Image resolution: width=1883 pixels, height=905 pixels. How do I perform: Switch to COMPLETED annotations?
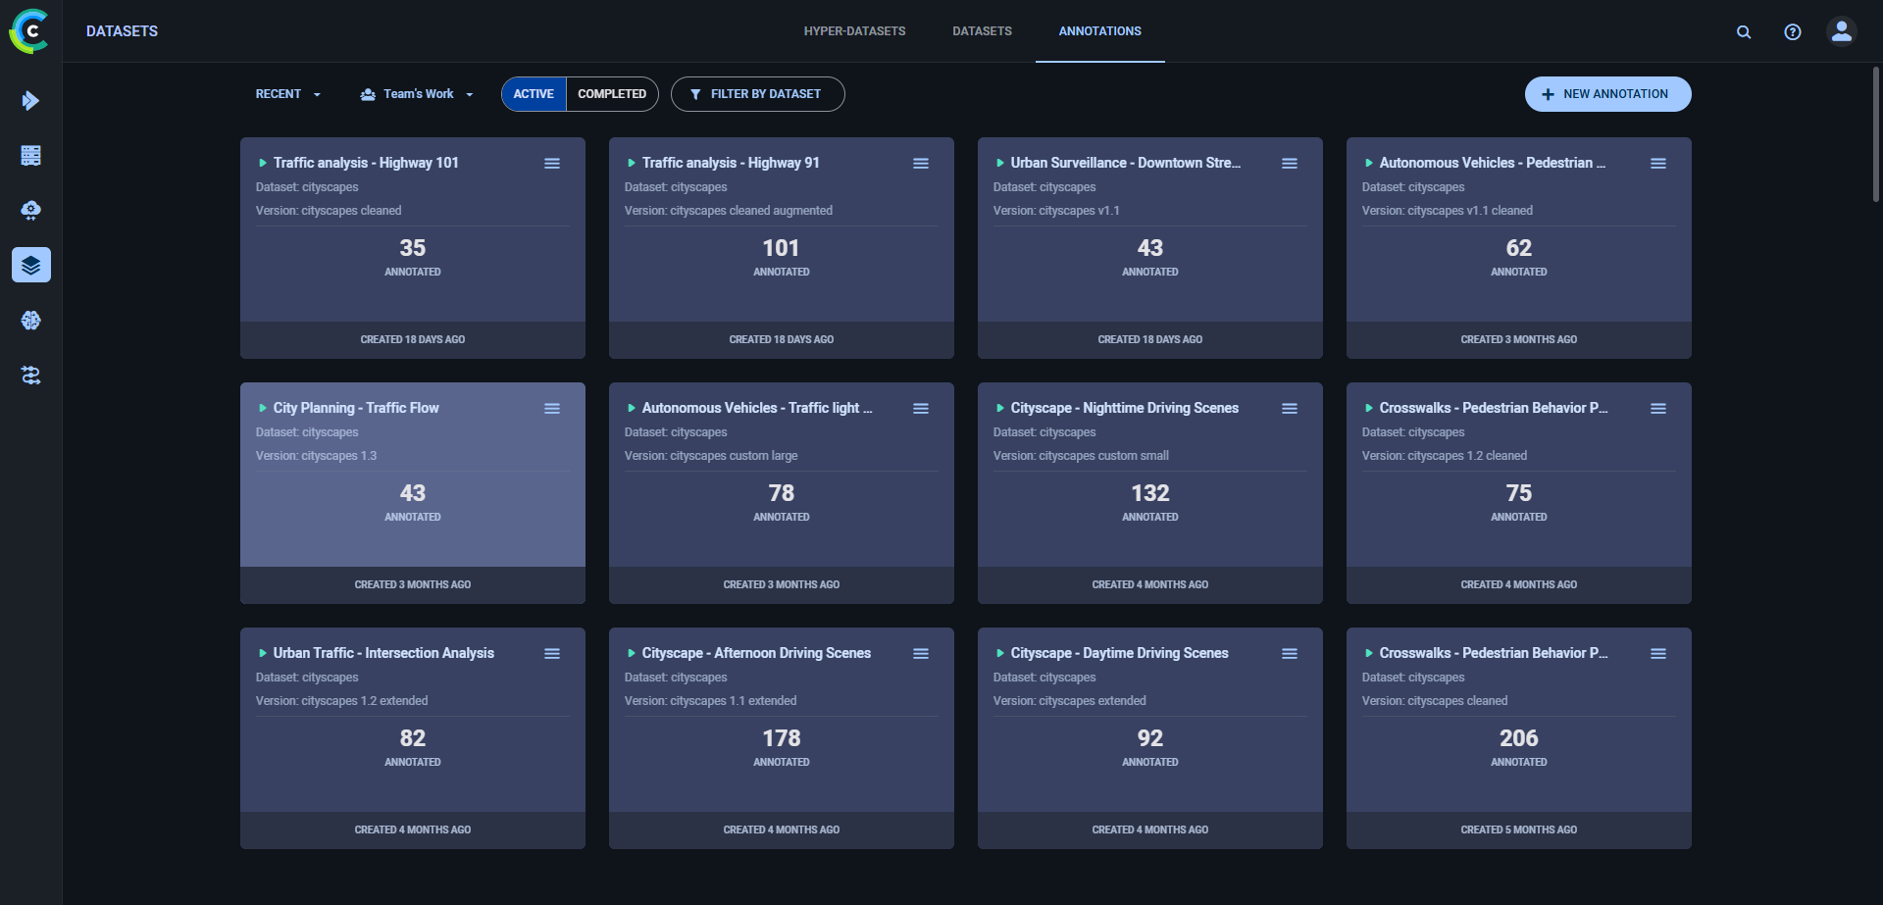point(612,94)
